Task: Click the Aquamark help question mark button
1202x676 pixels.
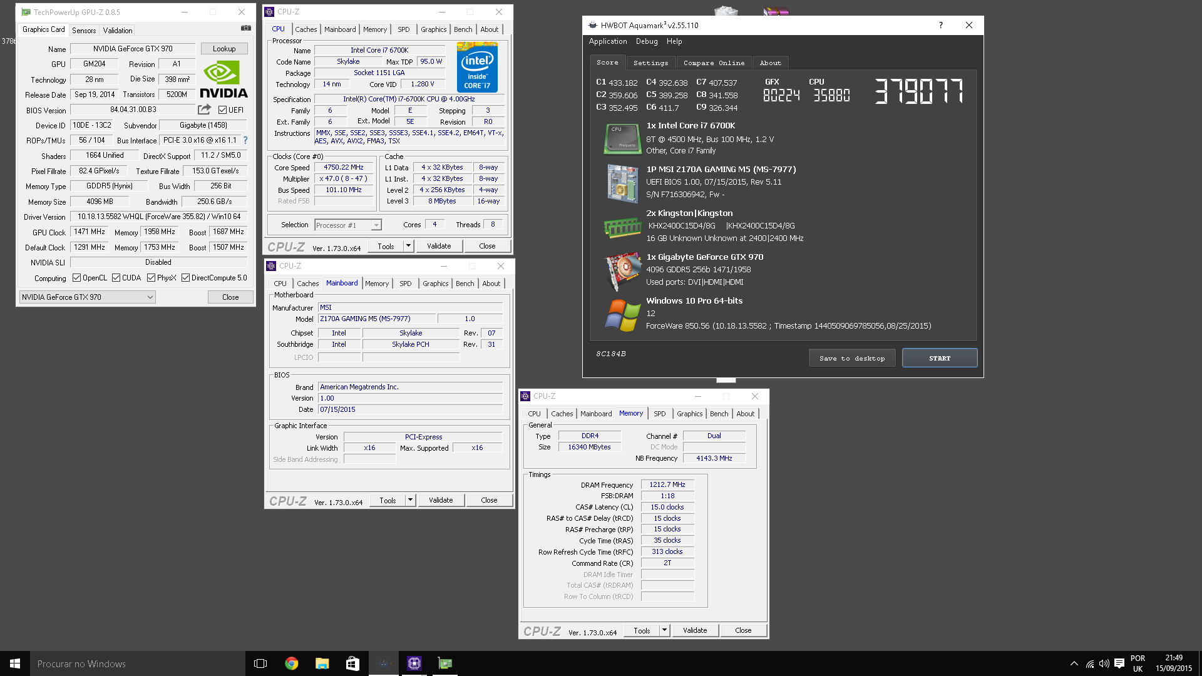Action: coord(940,25)
